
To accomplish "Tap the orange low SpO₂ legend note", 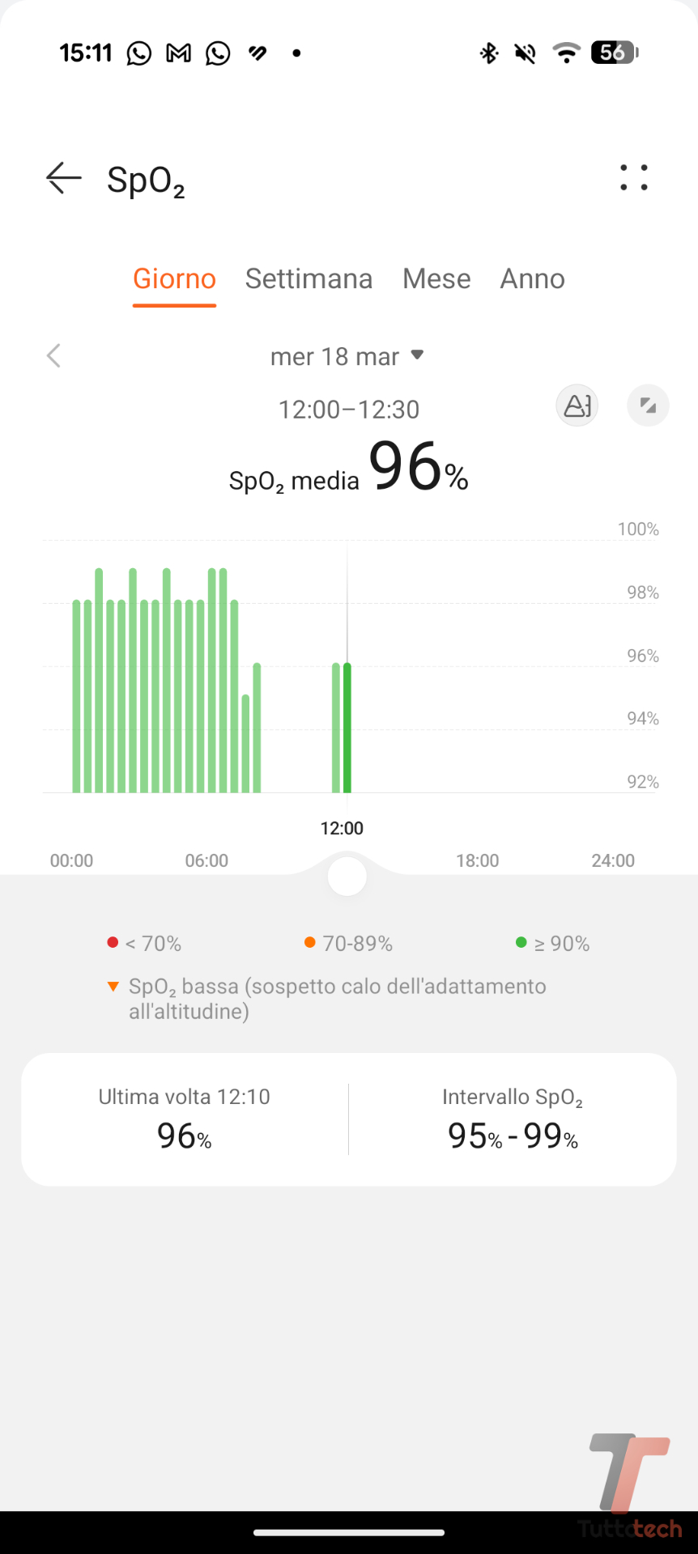I will [337, 998].
